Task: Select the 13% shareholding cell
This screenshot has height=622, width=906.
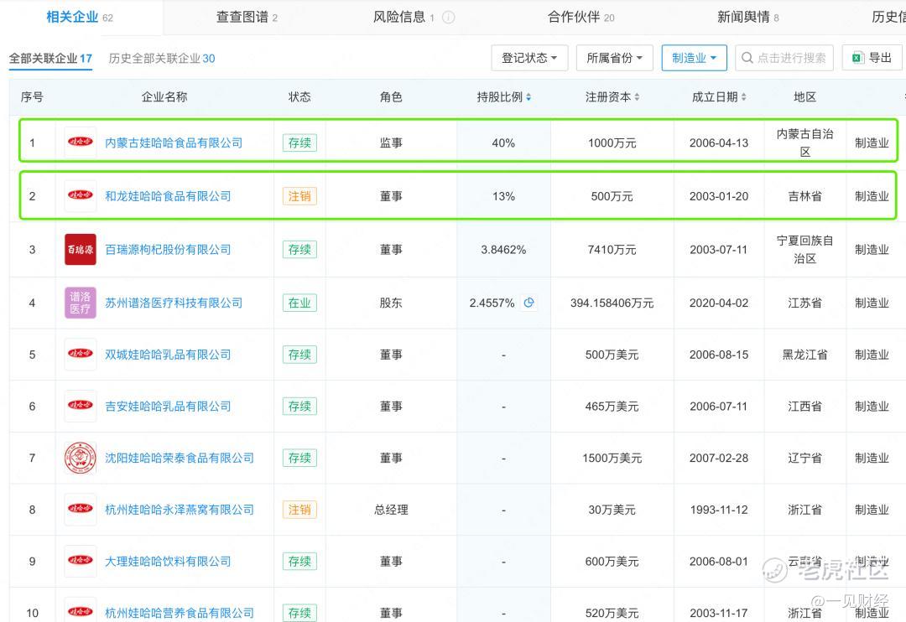Action: (503, 196)
